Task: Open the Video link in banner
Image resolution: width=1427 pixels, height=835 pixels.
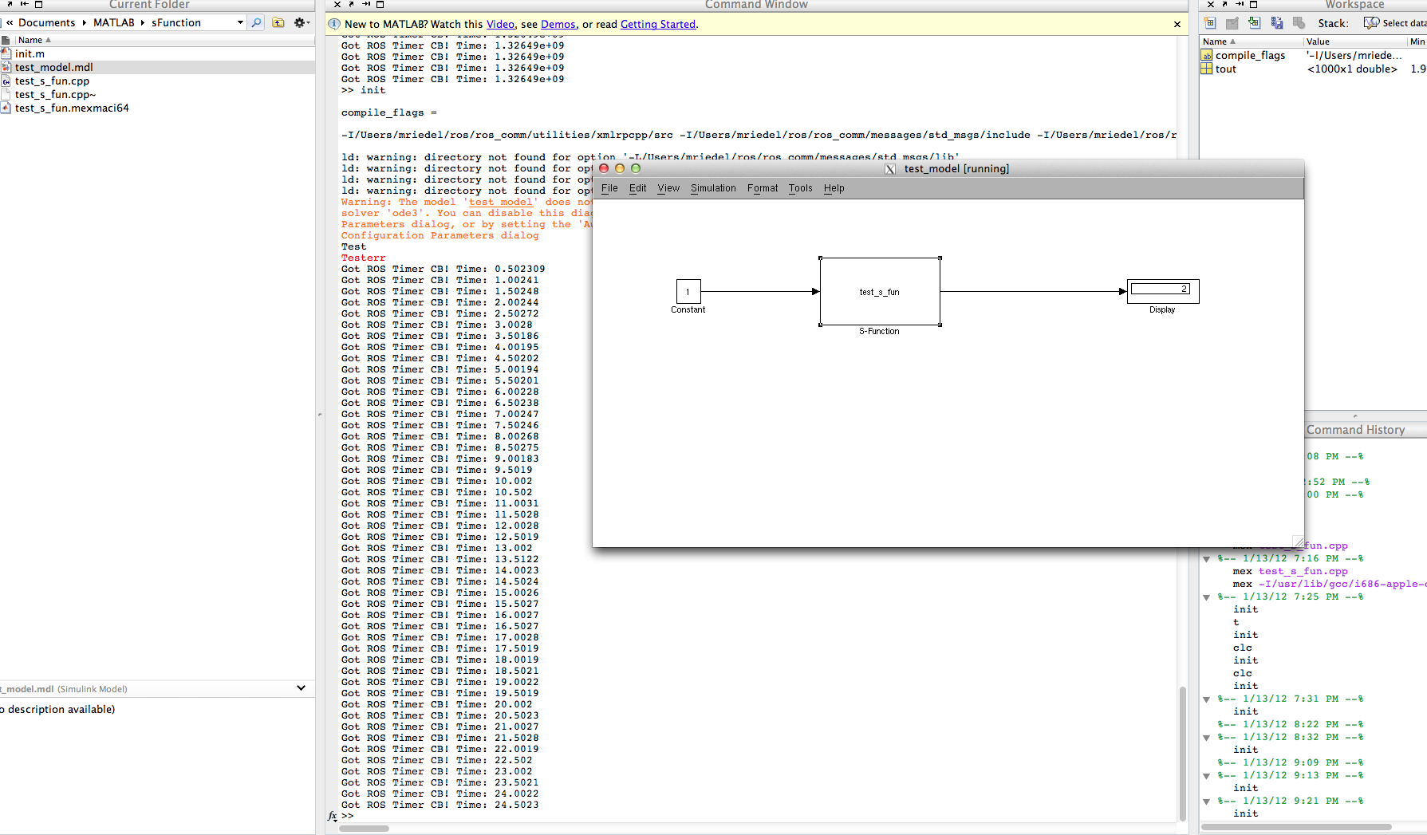Action: [500, 24]
